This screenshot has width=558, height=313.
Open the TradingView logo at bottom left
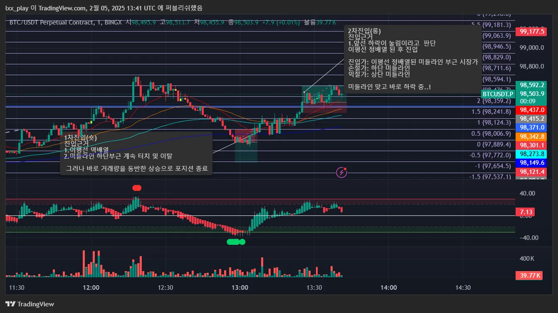pos(30,304)
